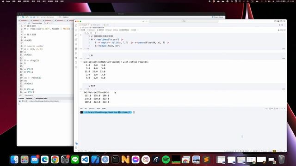The height and width of the screenshot is (166, 296).
Task: Click the 5×3 adjoint matrix output header text
Action: click(x=116, y=62)
